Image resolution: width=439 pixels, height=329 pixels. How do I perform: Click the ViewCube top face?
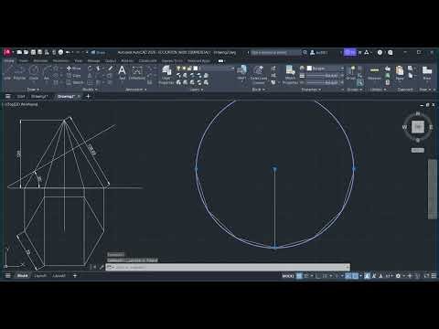pos(418,127)
